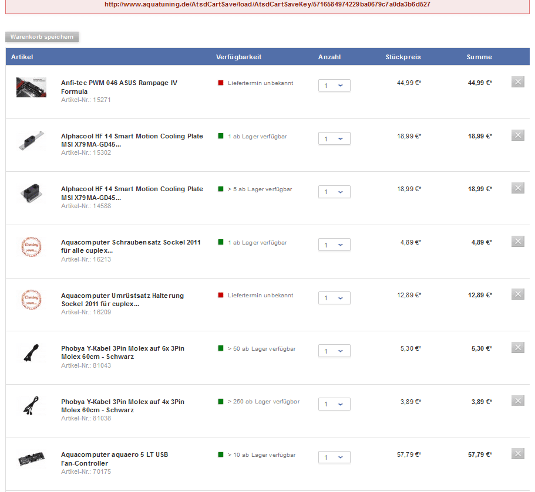Click '> 250 ab Lager verfügbar' text
Image resolution: width=535 pixels, height=492 pixels.
pyautogui.click(x=264, y=402)
